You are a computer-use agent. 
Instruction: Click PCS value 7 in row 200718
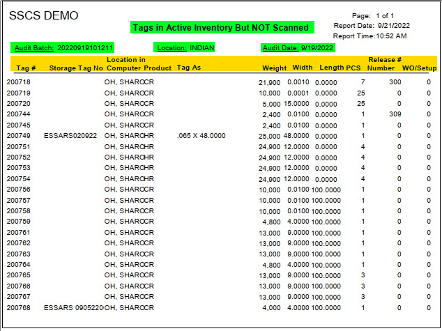(363, 82)
